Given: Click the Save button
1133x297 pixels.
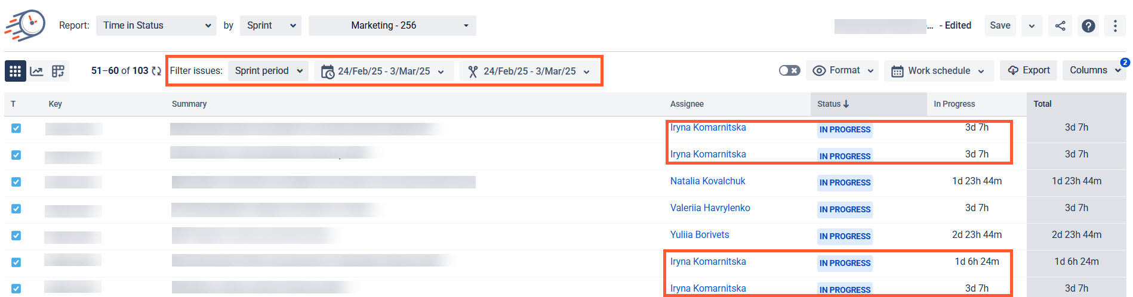Looking at the screenshot, I should pos(1000,26).
